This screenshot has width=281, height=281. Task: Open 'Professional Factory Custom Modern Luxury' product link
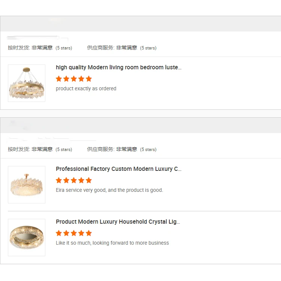click(118, 169)
